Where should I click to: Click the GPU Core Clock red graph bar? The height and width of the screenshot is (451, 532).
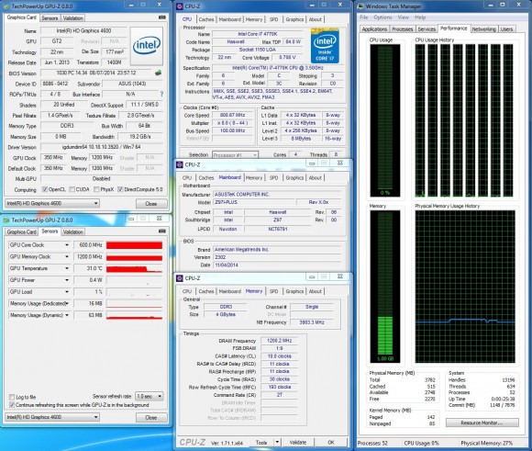[x=134, y=245]
